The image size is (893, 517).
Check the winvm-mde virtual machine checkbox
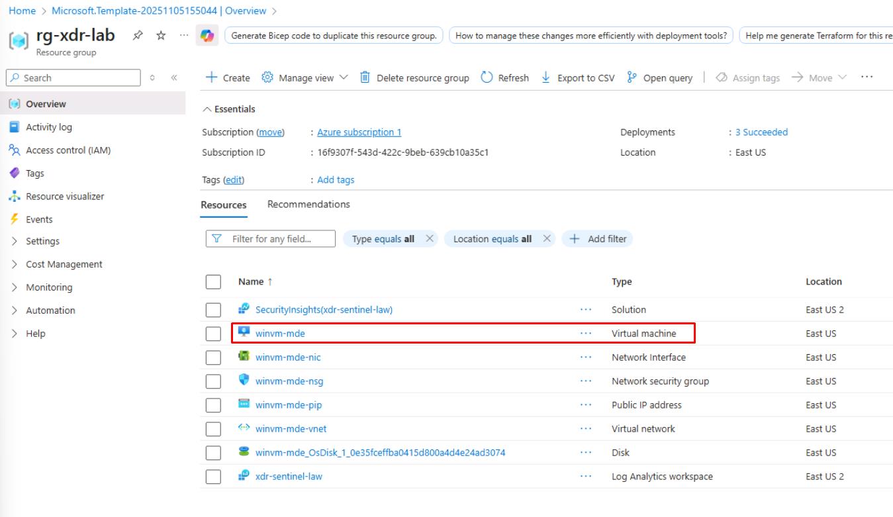point(213,334)
